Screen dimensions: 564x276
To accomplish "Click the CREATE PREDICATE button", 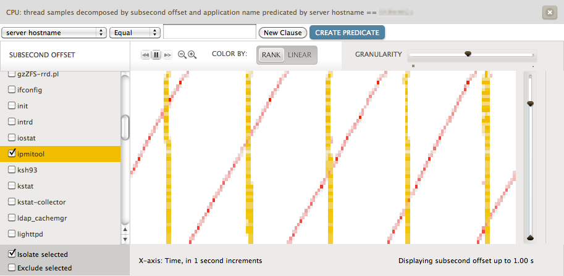I will tap(347, 33).
